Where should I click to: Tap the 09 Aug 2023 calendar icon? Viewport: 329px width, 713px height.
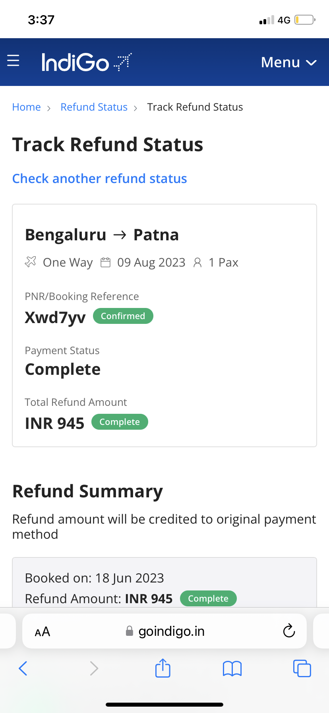[105, 263]
